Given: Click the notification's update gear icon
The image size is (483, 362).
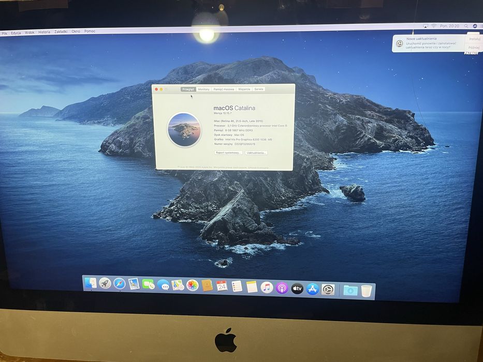Looking at the screenshot, I should [399, 43].
